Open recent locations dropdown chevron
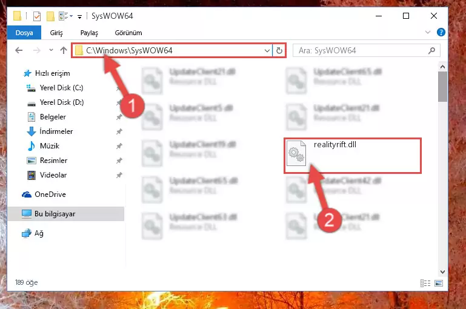Image resolution: width=466 pixels, height=309 pixels. 51,50
